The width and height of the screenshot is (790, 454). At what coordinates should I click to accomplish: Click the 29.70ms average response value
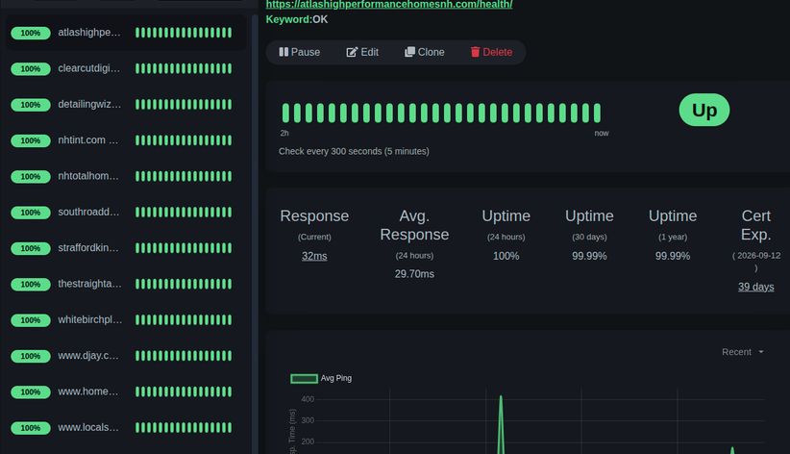click(414, 274)
